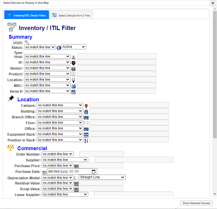Open the Vendor match dropdown
The width and height of the screenshot is (217, 209).
click(47, 68)
